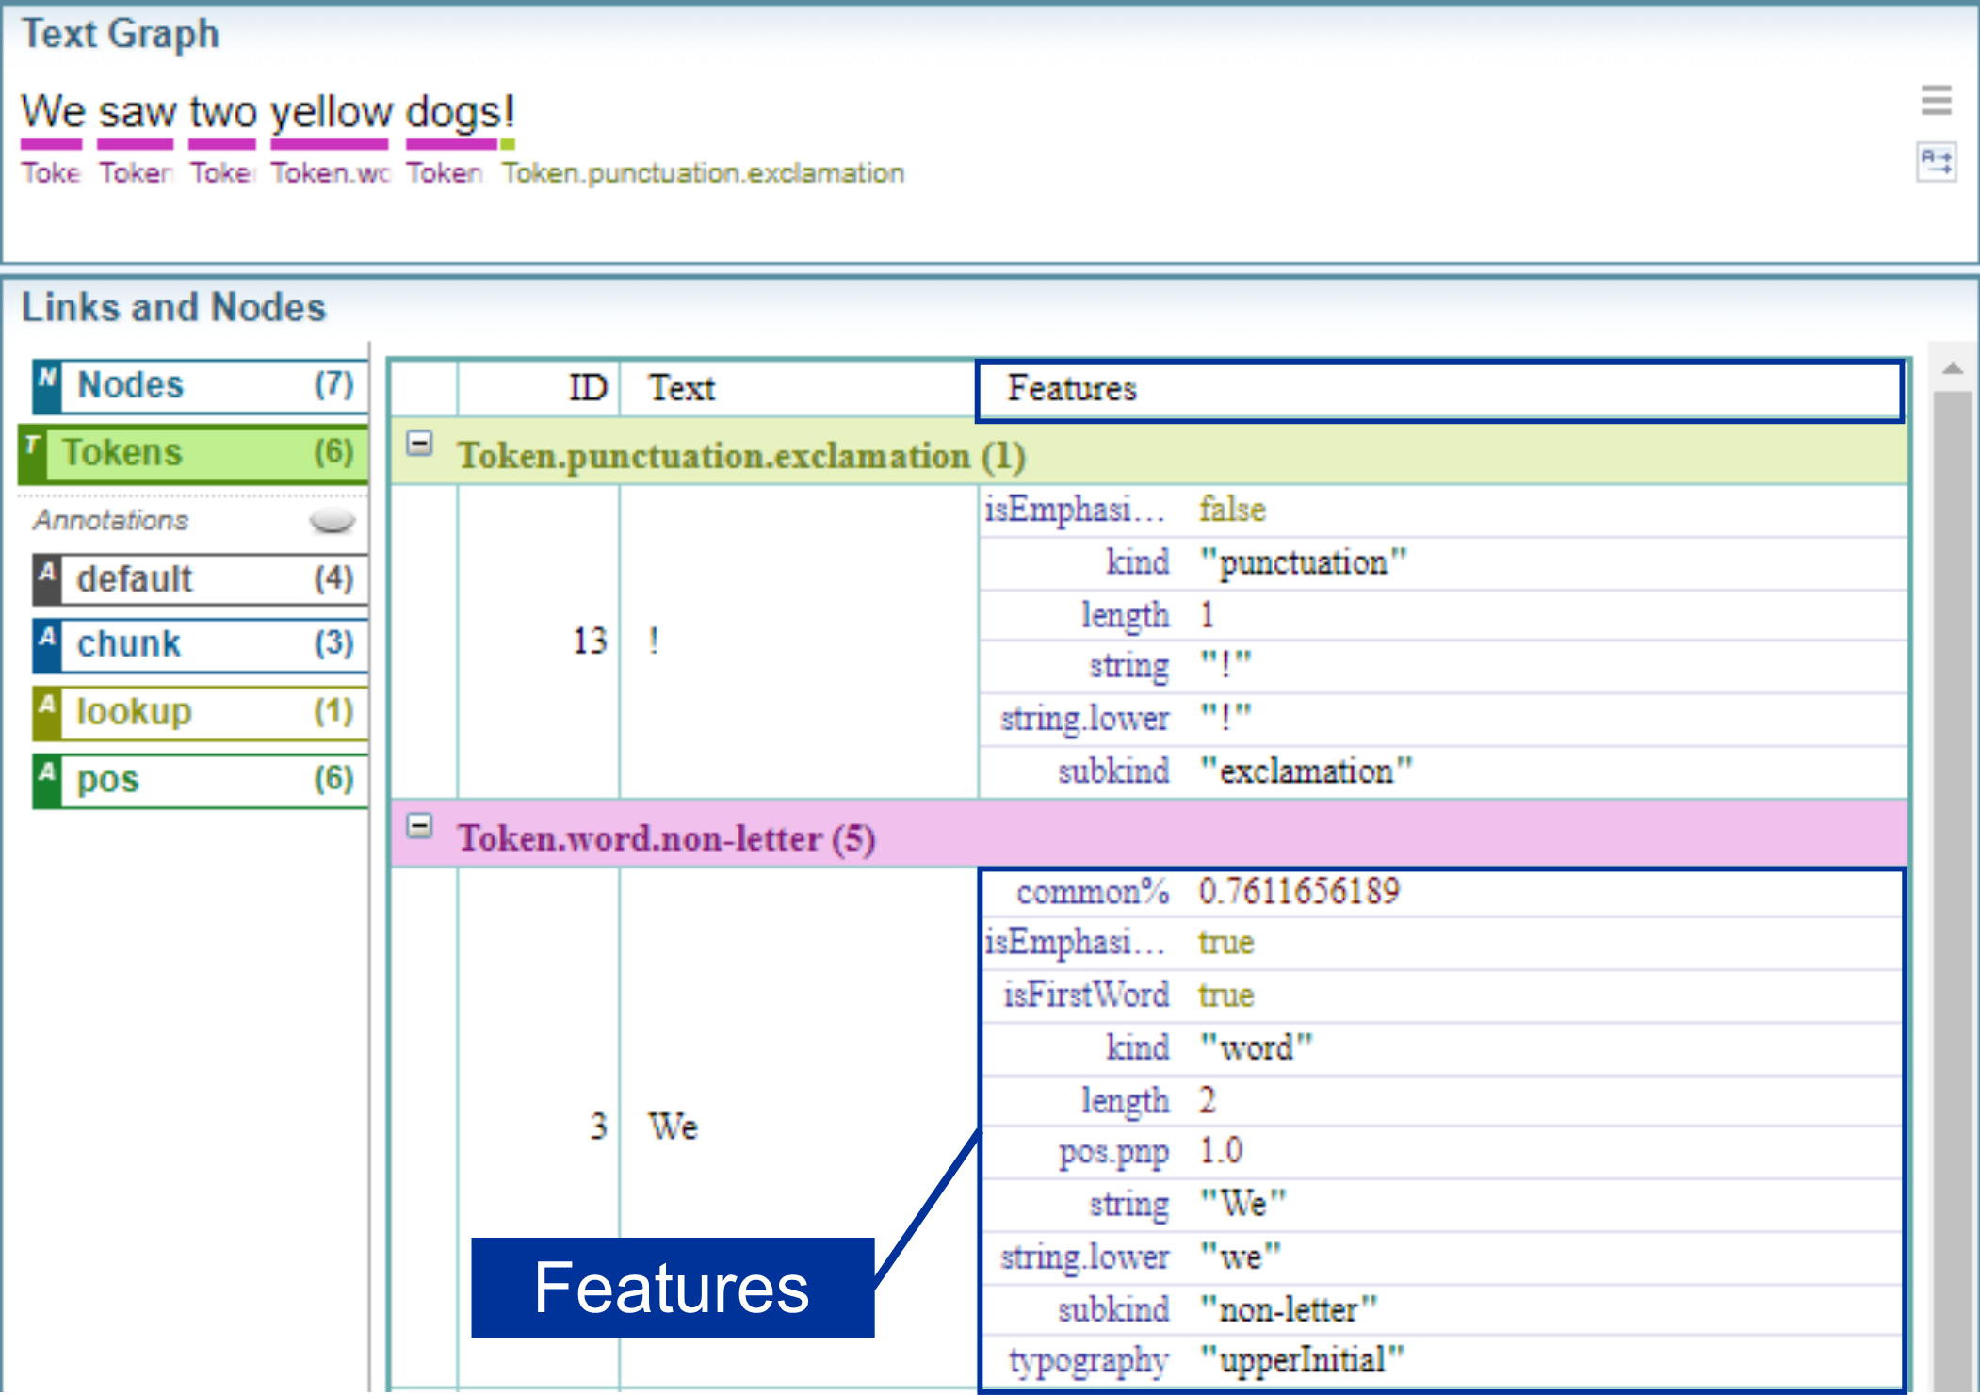Collapse Token.word.non-letter group
This screenshot has width=1980, height=1395.
coord(420,827)
